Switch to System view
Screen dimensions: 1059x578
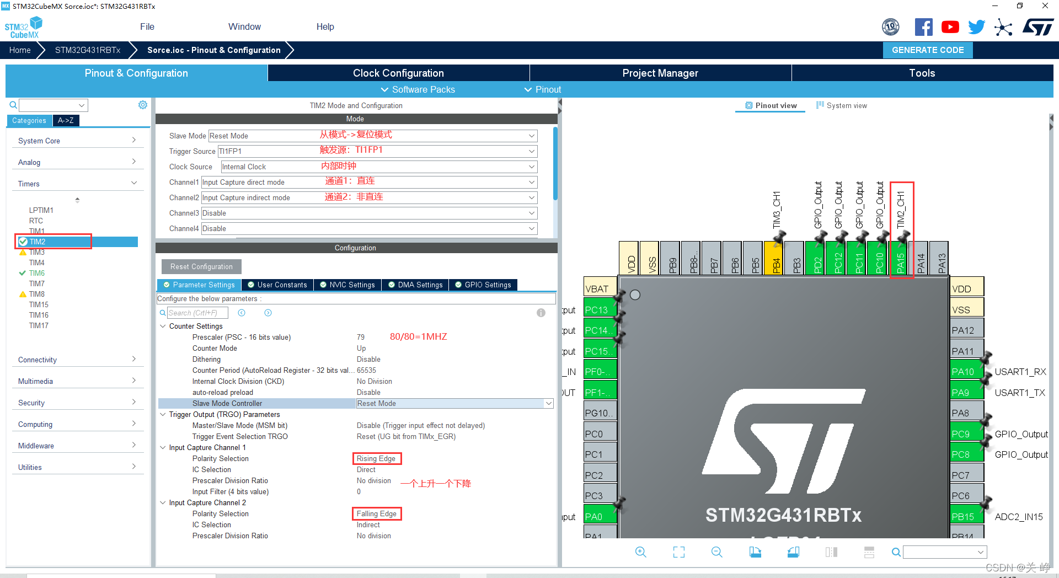click(842, 105)
